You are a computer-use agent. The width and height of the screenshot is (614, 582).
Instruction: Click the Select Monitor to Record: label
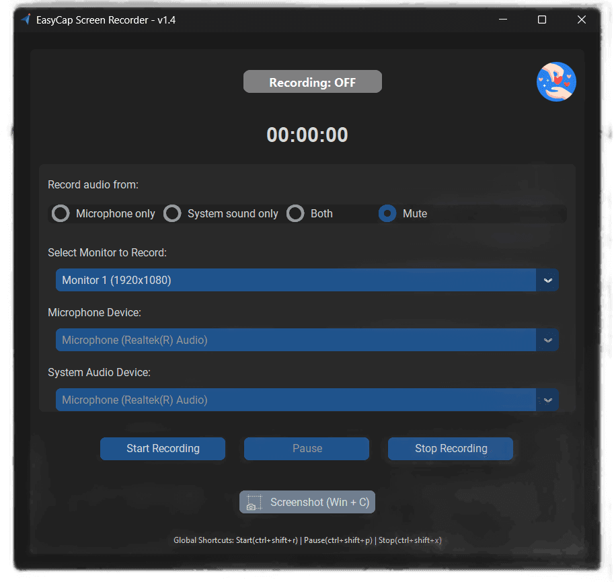pyautogui.click(x=108, y=252)
